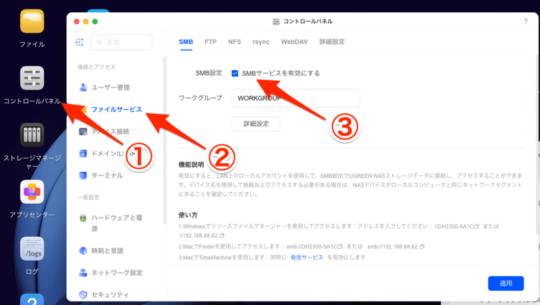
Task: Go to ネットワーク設定 in the sidebar
Action: tap(117, 273)
